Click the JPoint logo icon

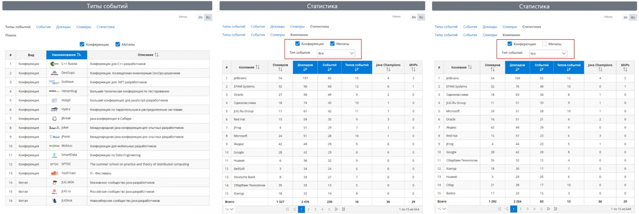[54, 137]
